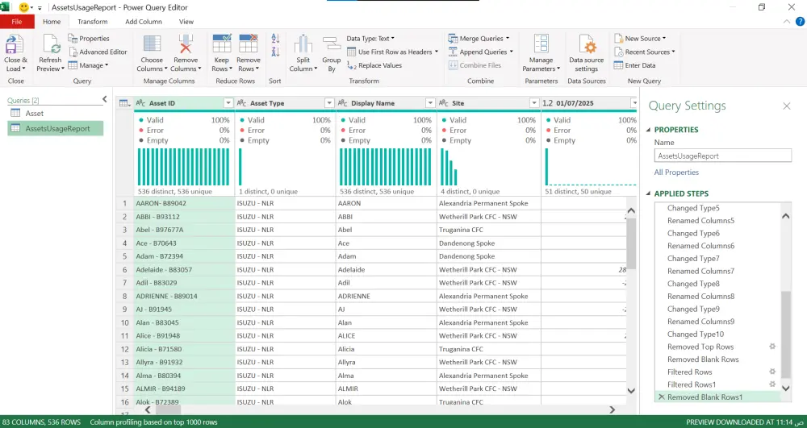Click the Close & Load icon
Screen dimensions: 807x428
point(15,44)
